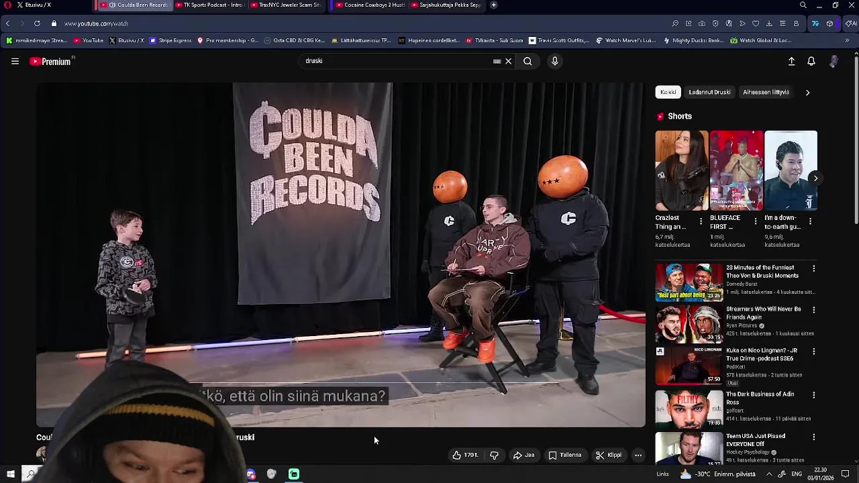Open the browser tab search magnifier icon
This screenshot has width=859, height=483.
[803, 5]
